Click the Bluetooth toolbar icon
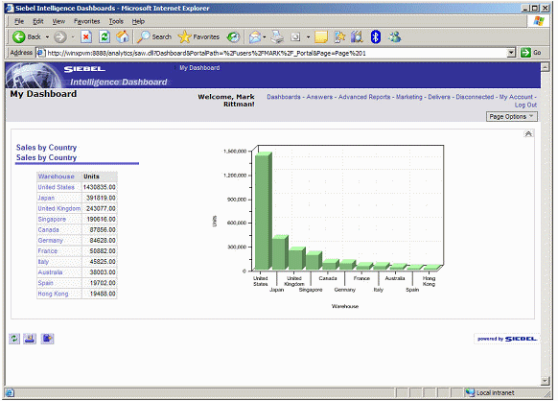 pyautogui.click(x=376, y=36)
